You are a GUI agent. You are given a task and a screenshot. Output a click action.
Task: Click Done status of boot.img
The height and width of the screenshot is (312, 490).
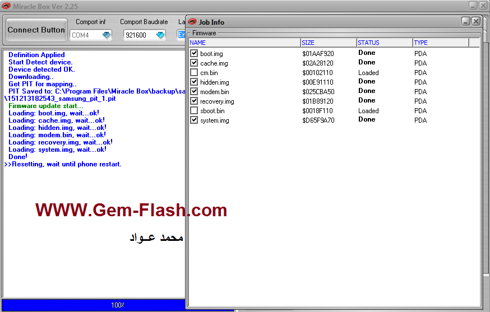pyautogui.click(x=367, y=53)
